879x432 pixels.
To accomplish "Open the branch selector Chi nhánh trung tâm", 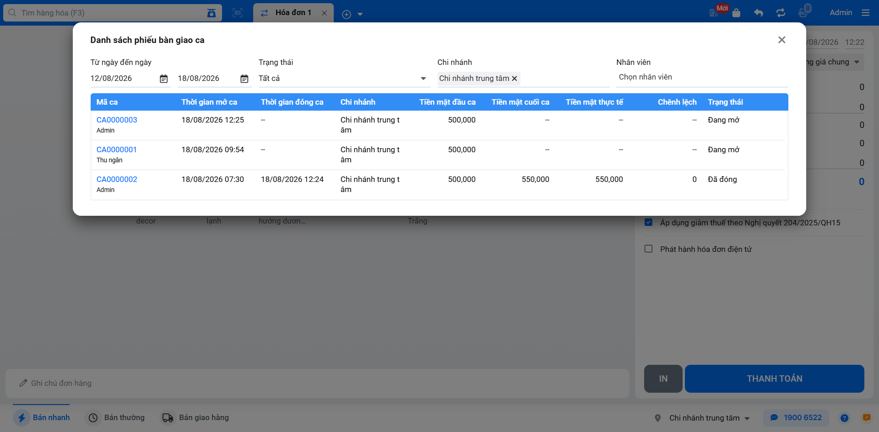I will [702, 418].
